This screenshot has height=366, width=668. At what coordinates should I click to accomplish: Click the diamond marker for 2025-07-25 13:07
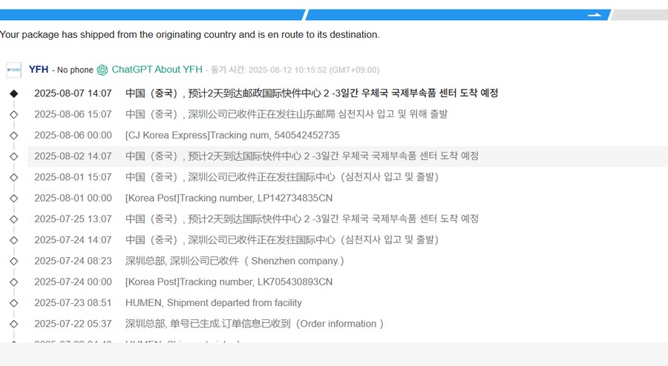point(14,219)
